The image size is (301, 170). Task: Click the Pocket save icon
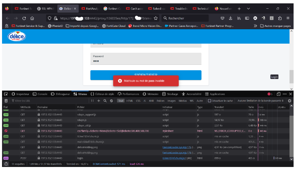click(222, 18)
